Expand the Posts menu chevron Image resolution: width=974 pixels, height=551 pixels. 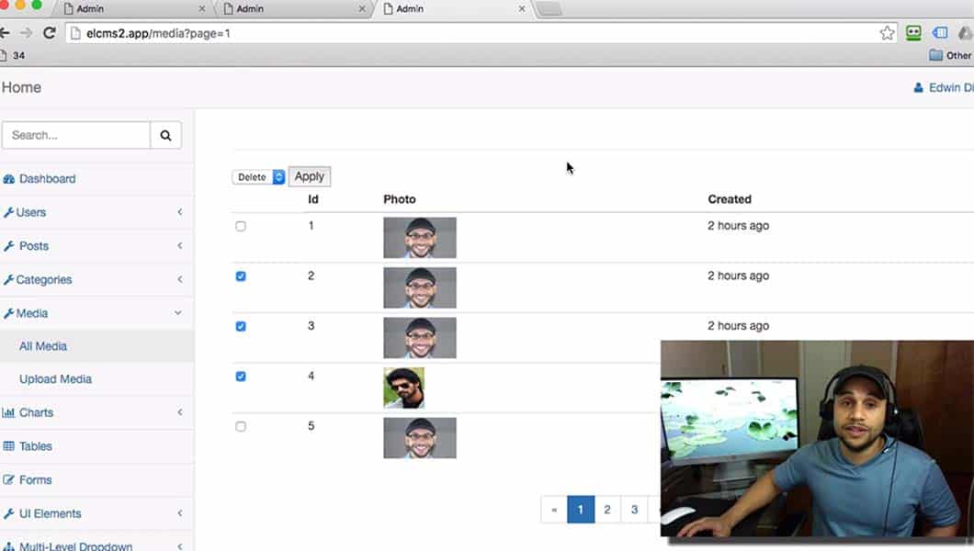pos(179,246)
